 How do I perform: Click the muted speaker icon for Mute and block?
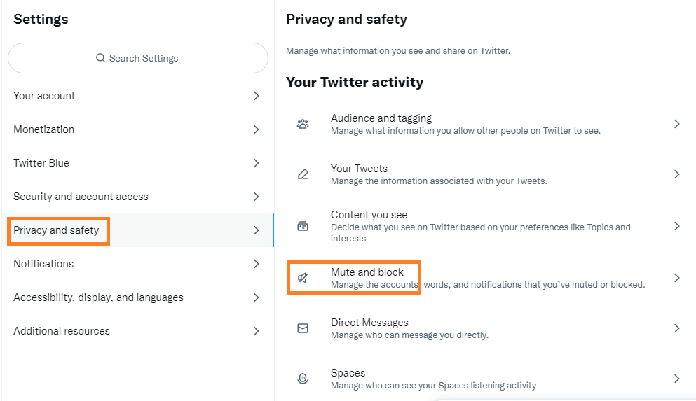(303, 278)
